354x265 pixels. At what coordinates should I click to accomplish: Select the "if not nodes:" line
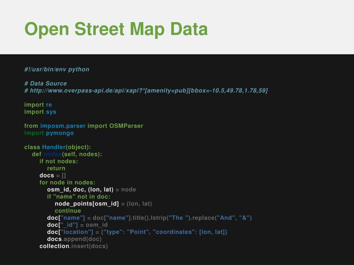(x=59, y=161)
